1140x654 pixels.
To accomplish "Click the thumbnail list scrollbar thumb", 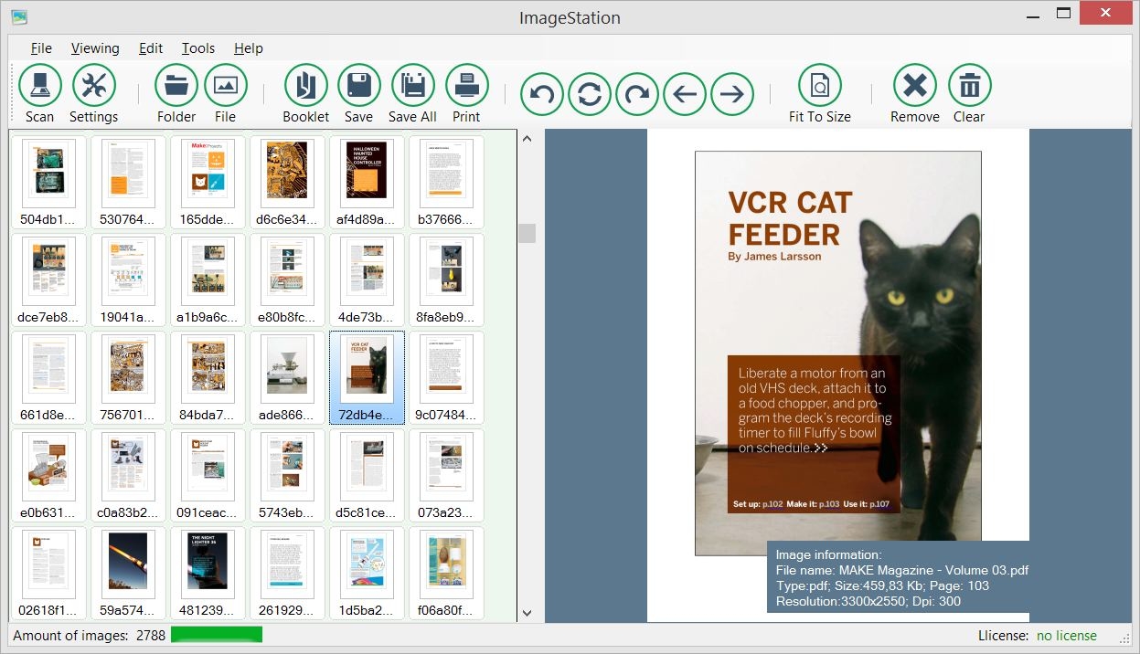I will 527,233.
